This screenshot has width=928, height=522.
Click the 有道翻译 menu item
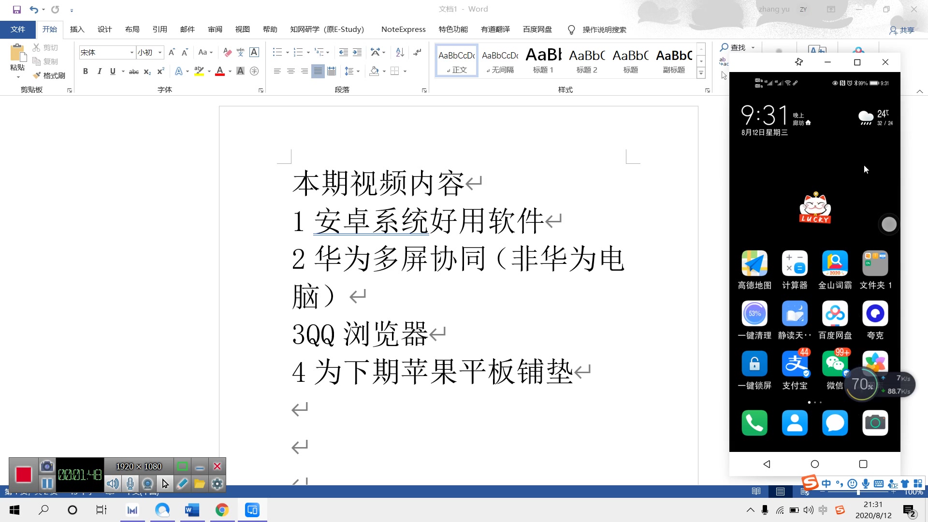point(495,29)
